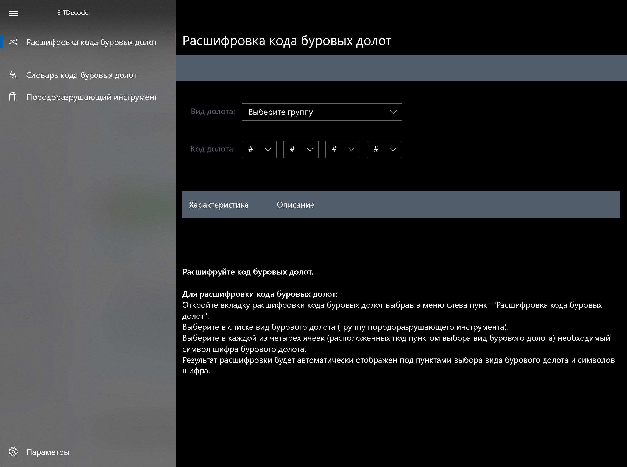Click the hamburger menu icon

pyautogui.click(x=13, y=13)
